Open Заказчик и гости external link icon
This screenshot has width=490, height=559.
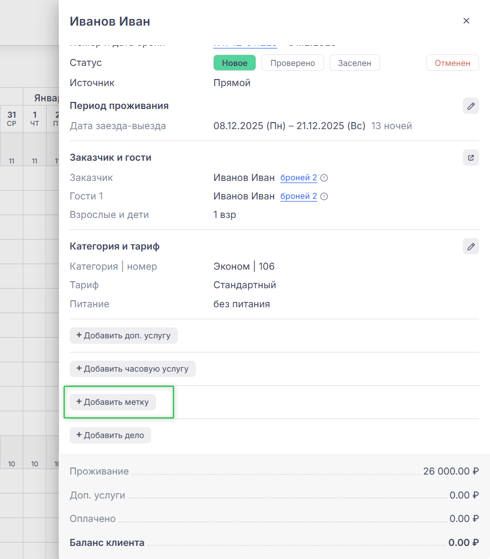pos(470,157)
